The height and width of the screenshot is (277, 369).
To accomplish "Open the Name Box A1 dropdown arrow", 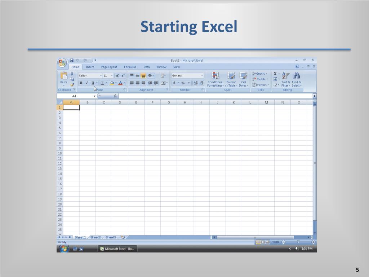I will [x=94, y=96].
